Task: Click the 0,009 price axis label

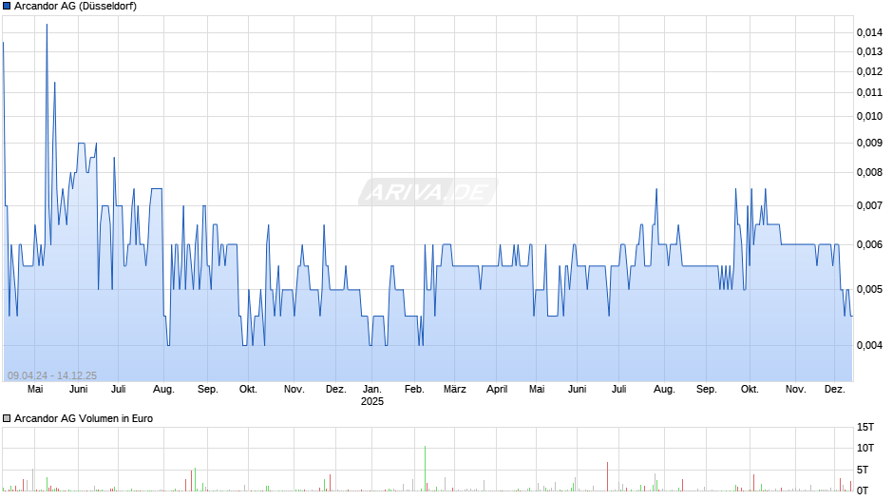Action: [x=869, y=144]
